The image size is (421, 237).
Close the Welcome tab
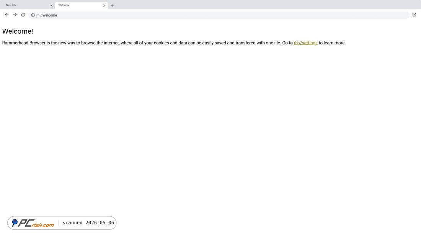104,5
